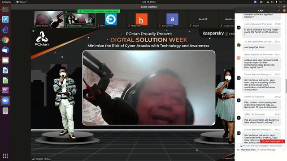Viewport: 287px width, 161px height.
Task: Click the power icon in top bar
Action: pyautogui.click(x=280, y=2)
